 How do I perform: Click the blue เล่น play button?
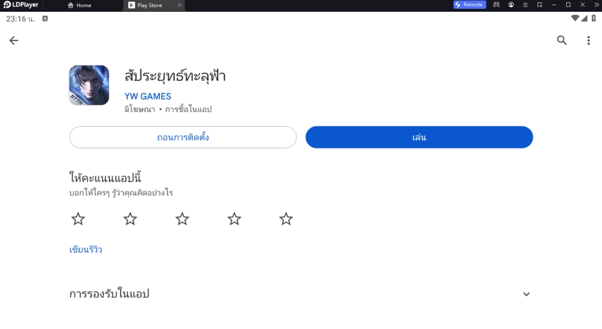pyautogui.click(x=419, y=137)
